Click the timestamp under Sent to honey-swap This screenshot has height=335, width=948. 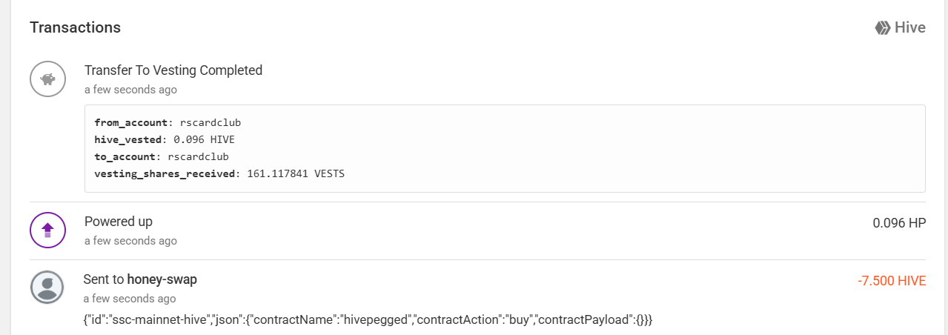[x=129, y=299]
